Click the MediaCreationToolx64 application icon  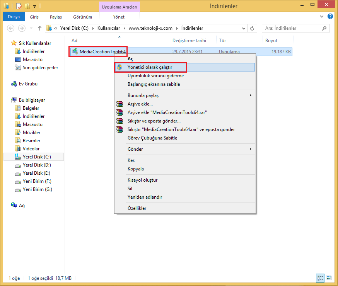(75, 51)
